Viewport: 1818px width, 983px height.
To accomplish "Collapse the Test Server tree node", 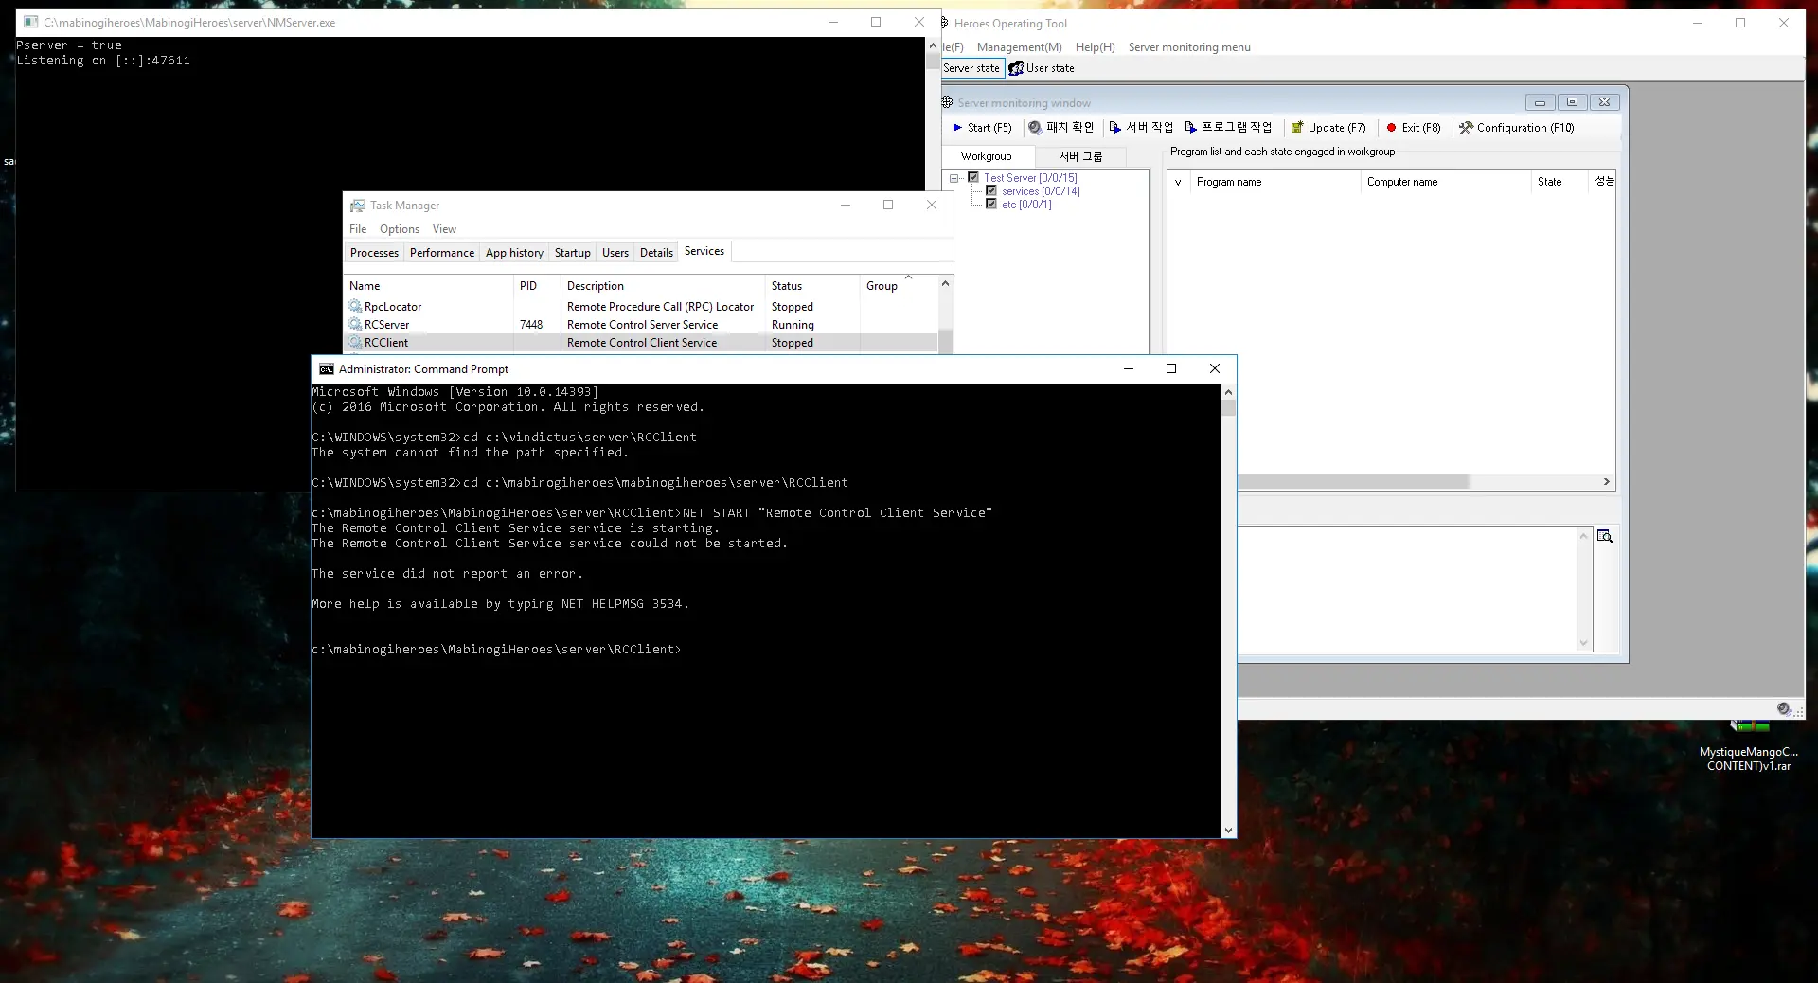I will pyautogui.click(x=954, y=178).
